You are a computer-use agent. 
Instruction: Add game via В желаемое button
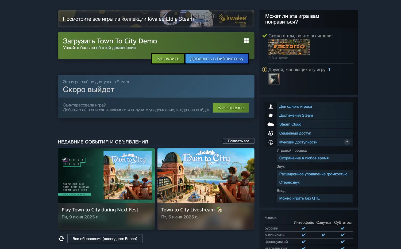[x=231, y=108]
